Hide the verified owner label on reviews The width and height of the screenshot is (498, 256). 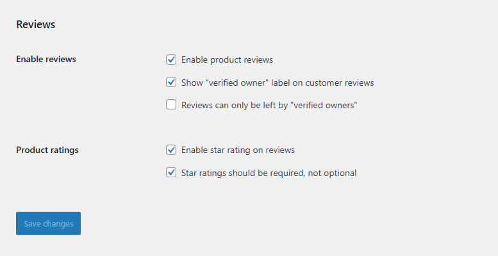(x=171, y=83)
